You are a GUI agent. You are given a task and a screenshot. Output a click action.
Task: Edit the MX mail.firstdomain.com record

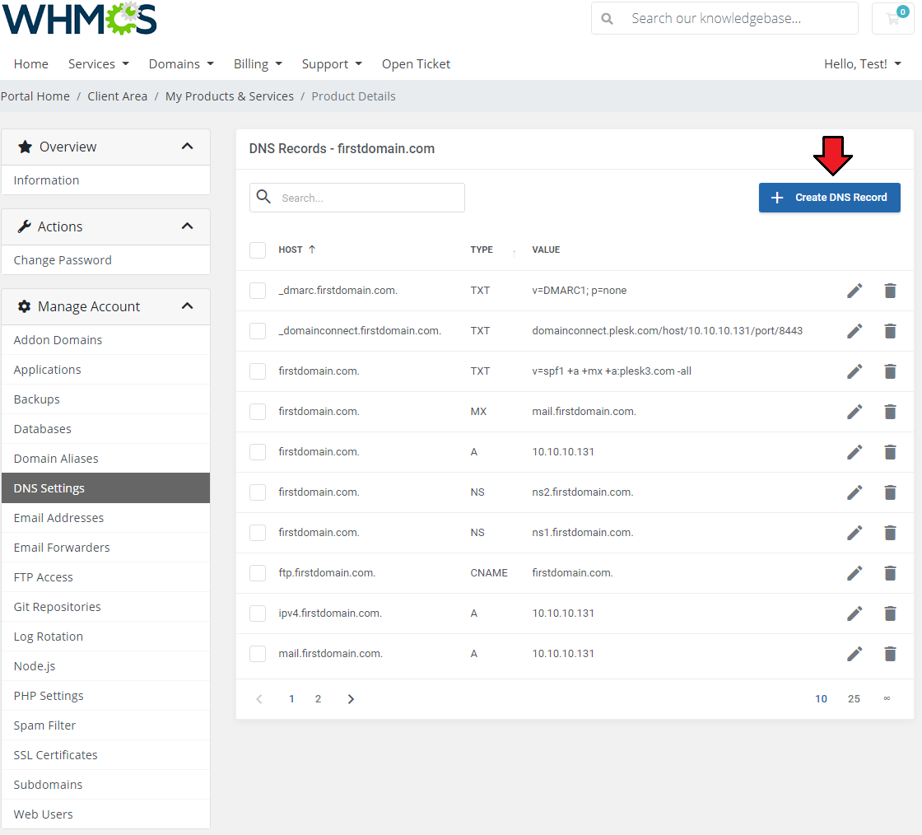(x=854, y=412)
